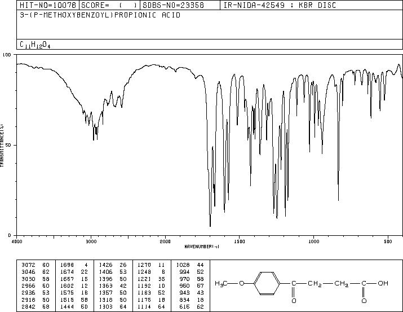Click the 1270 peak entry
The image size is (403, 312).
tap(151, 265)
